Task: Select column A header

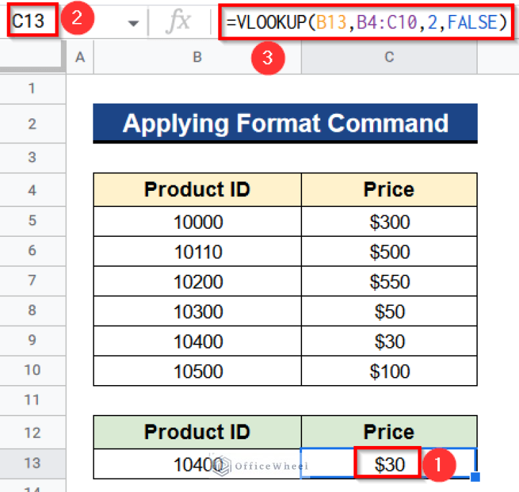Action: click(x=80, y=58)
